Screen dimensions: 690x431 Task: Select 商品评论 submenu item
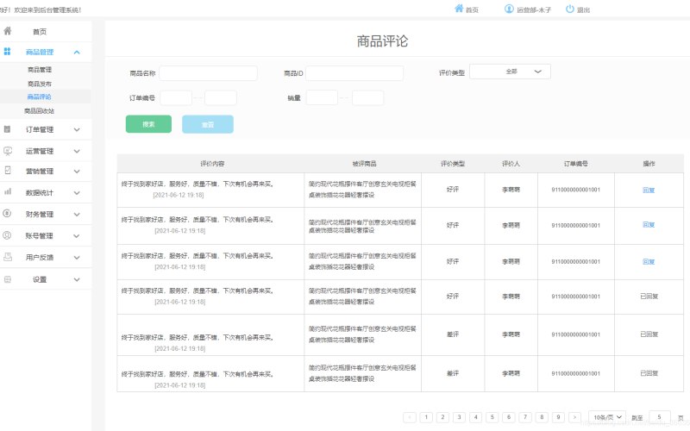tap(39, 97)
